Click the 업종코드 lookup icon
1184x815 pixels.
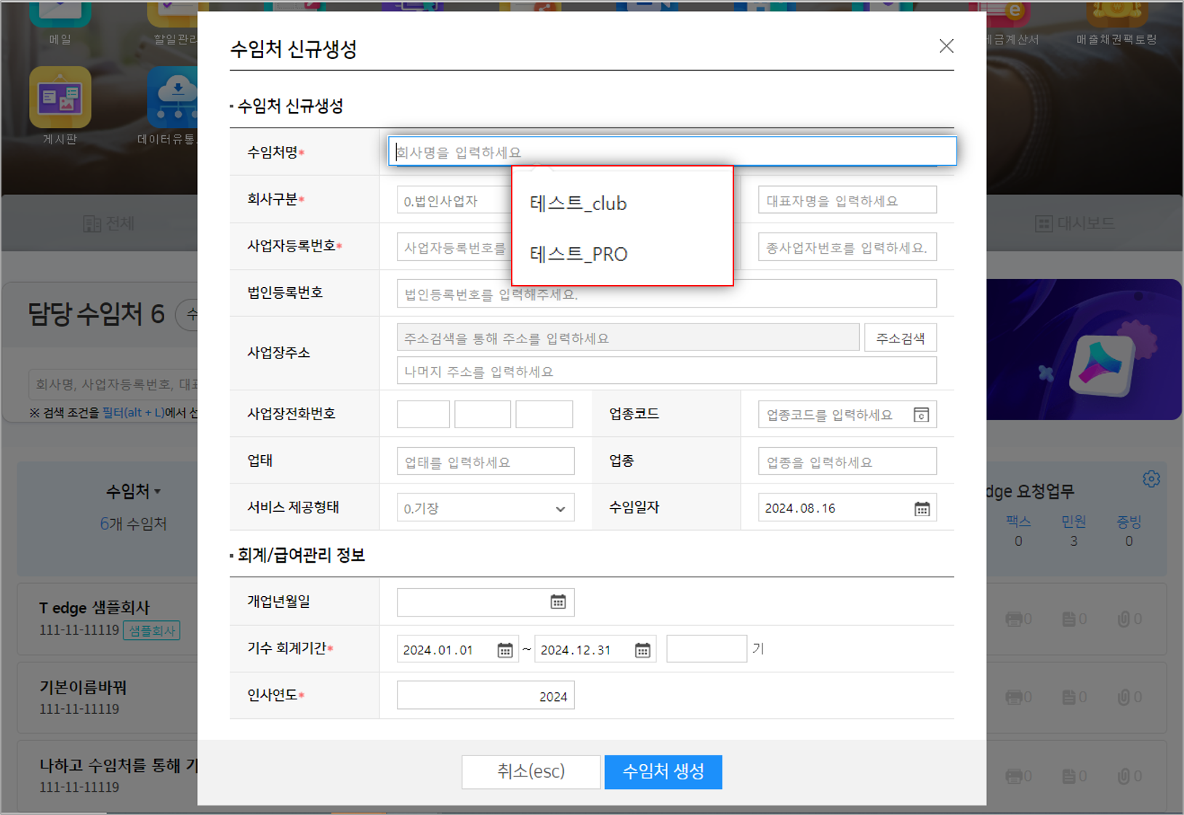922,414
